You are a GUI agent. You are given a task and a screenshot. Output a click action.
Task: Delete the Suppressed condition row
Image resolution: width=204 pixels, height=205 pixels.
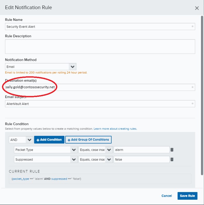click(x=172, y=159)
